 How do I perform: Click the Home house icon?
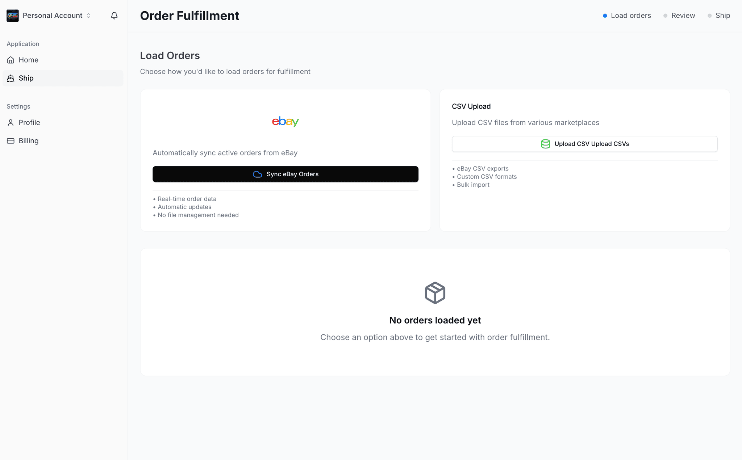coord(11,60)
